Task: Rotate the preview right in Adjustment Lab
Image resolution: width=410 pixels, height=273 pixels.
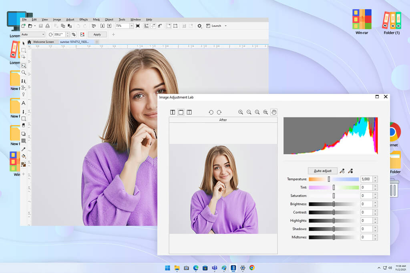Action: click(x=219, y=112)
